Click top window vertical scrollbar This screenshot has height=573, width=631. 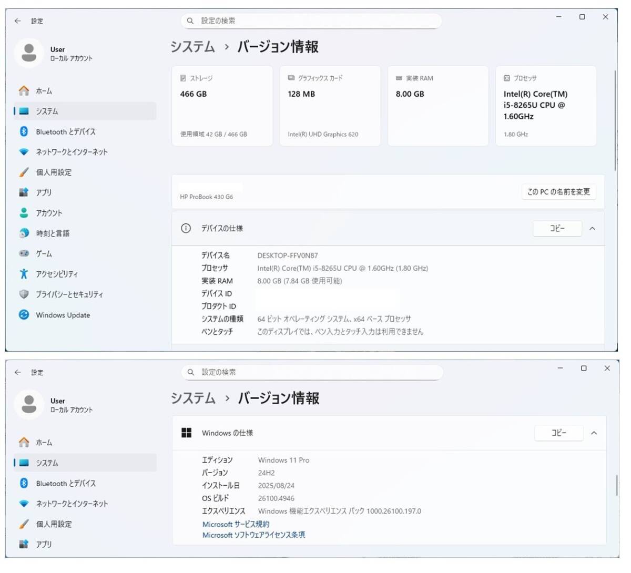point(615,120)
